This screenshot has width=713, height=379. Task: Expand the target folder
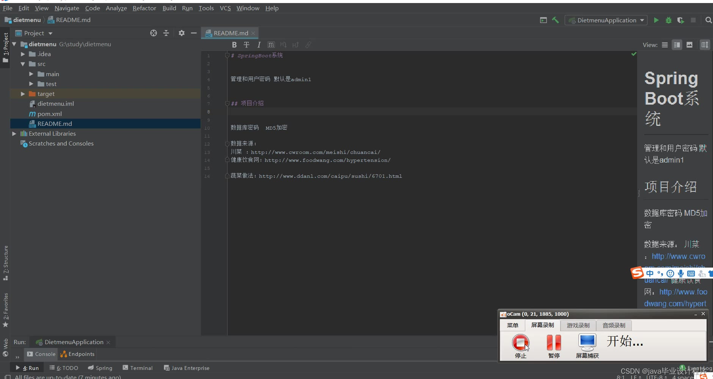23,94
